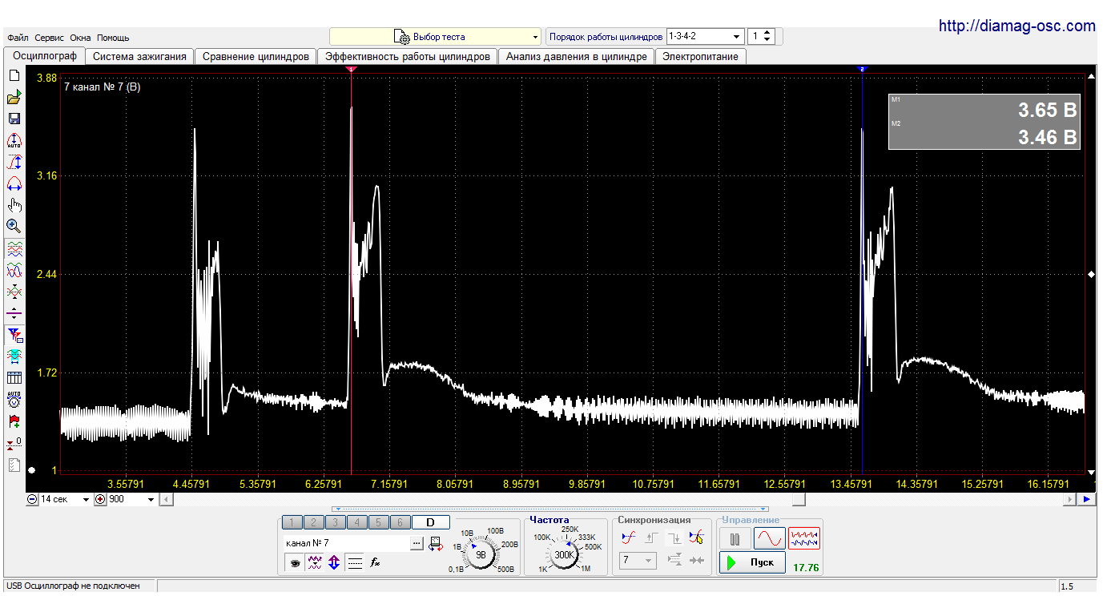
Task: Select the magnifier zoom tool
Action: point(14,227)
